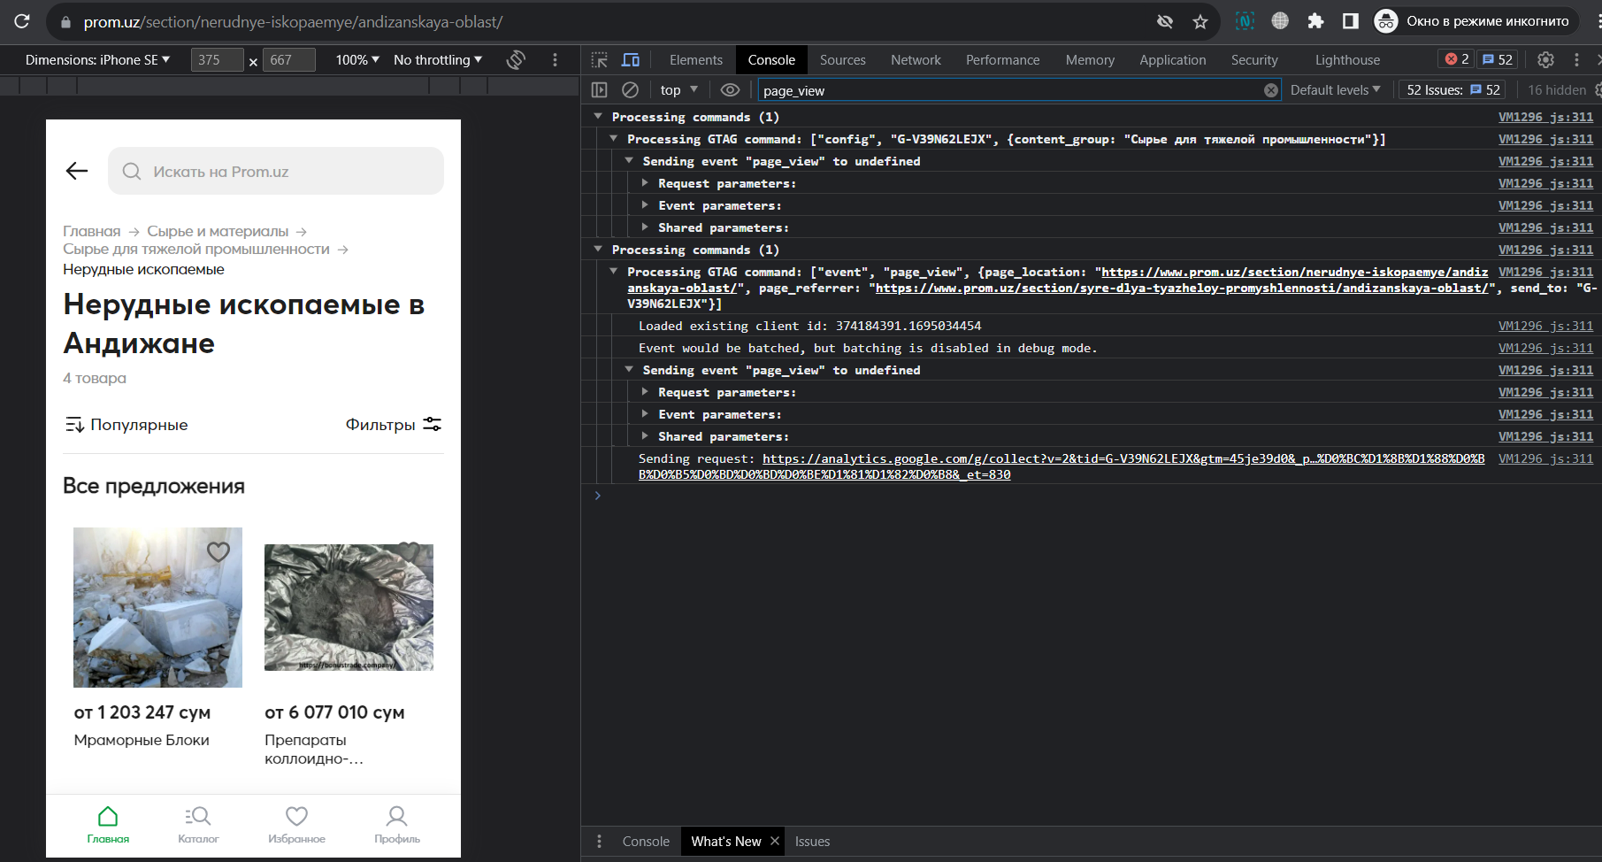Bookmark this page with star icon
1602x862 pixels.
click(1200, 22)
